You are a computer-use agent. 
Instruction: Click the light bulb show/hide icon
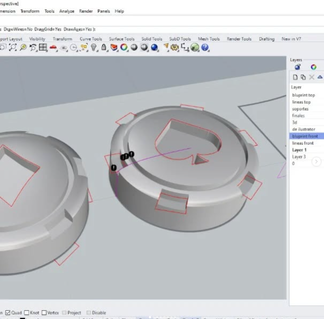pos(94,47)
